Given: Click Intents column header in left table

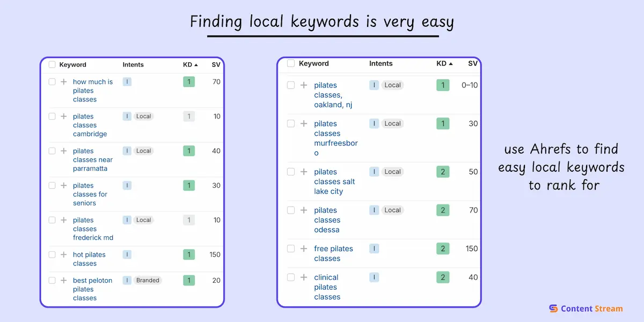Looking at the screenshot, I should pyautogui.click(x=133, y=64).
